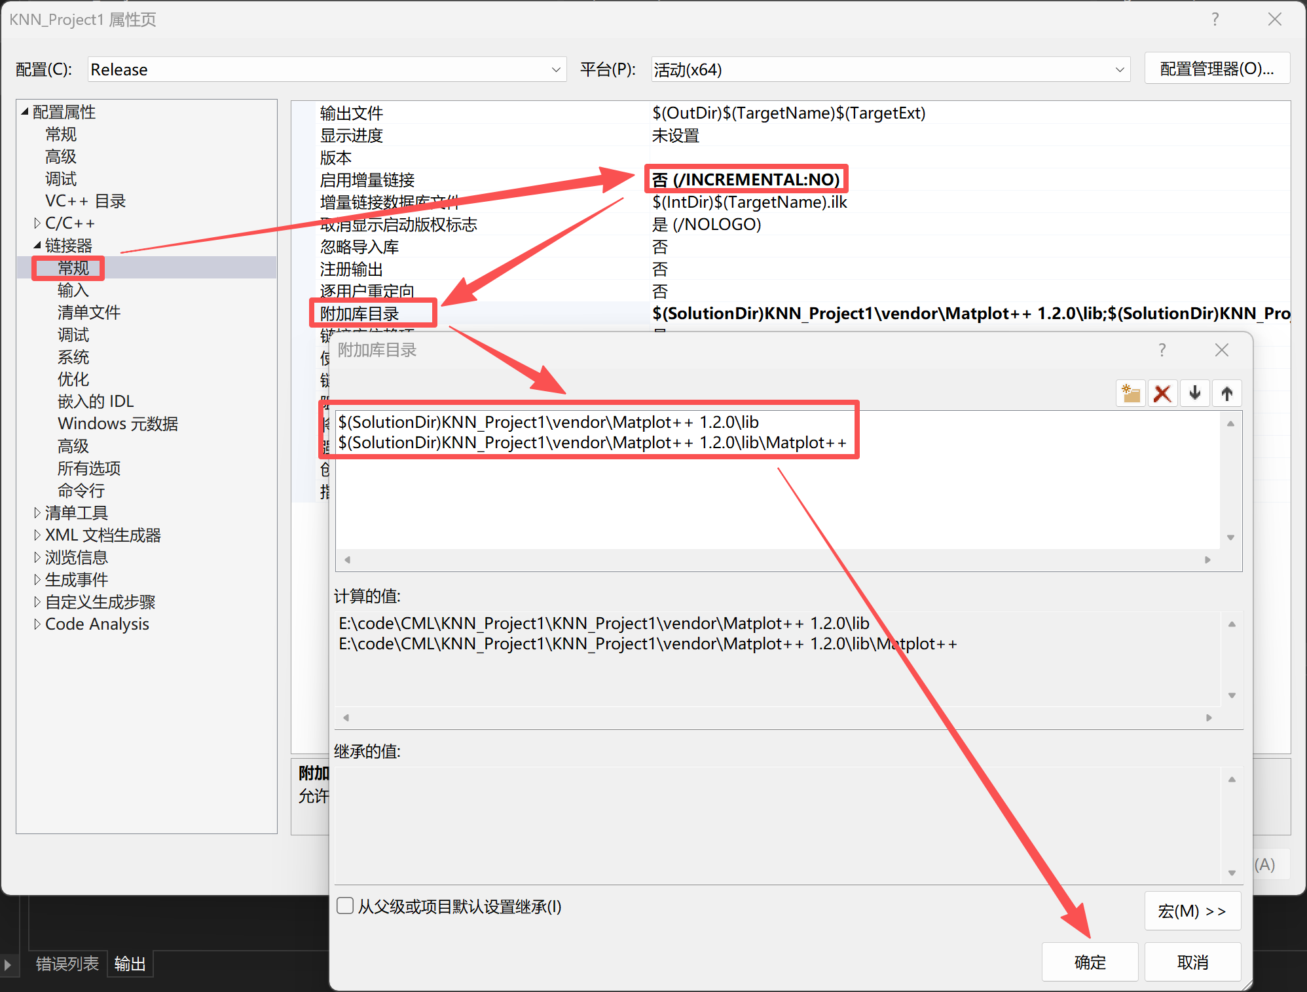
Task: Click the help question mark in 附加库目录 dialog
Action: coord(1162,350)
